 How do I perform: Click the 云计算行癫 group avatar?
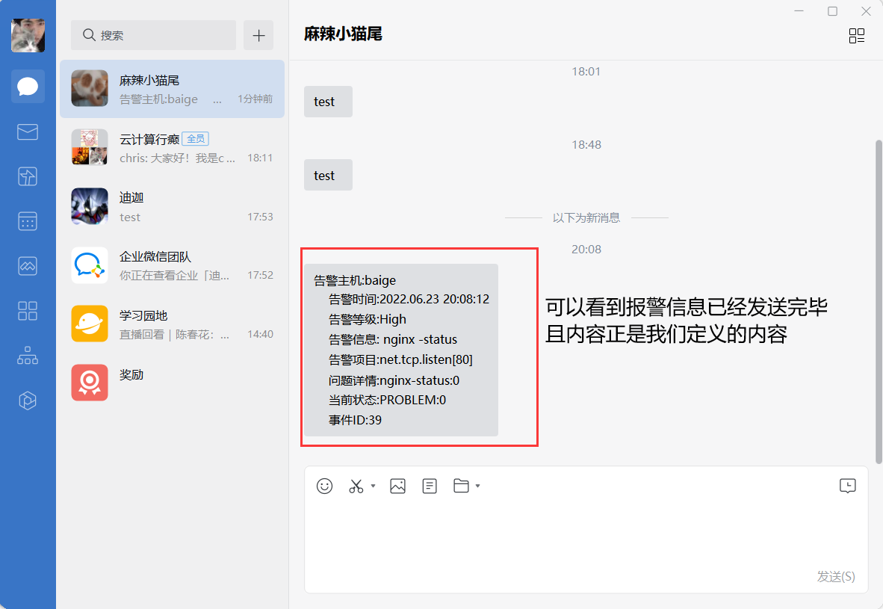pyautogui.click(x=90, y=147)
